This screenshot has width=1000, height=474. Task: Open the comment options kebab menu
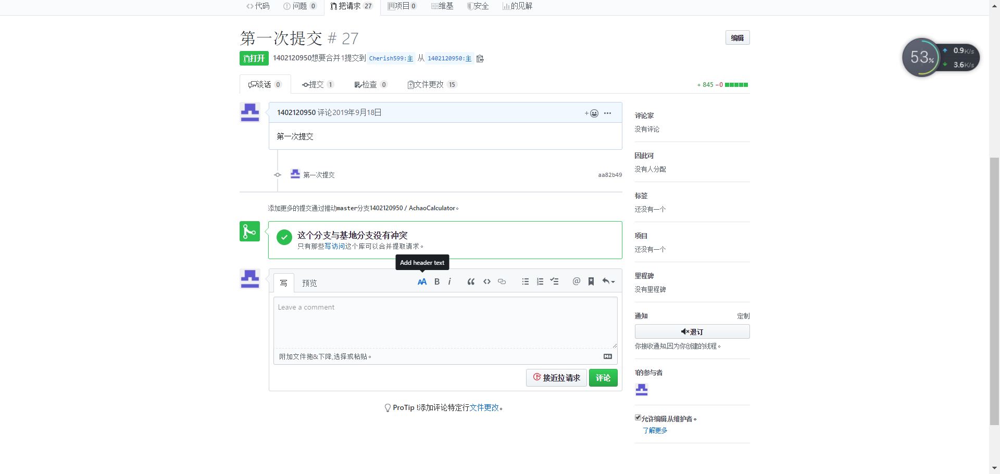click(607, 113)
